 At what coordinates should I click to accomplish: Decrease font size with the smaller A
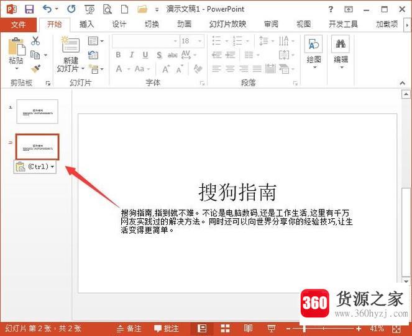coord(180,69)
